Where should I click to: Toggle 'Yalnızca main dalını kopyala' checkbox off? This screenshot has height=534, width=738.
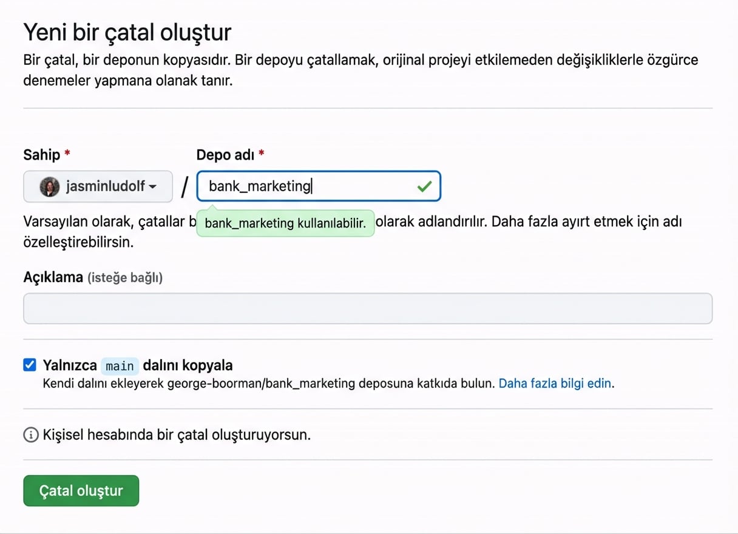click(29, 364)
